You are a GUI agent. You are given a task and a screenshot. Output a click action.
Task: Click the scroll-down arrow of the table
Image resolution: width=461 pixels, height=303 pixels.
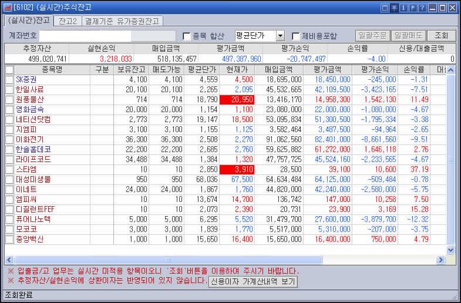click(x=450, y=250)
